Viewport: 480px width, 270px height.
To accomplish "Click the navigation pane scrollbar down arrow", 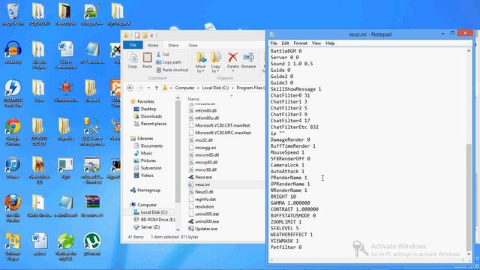I will [178, 229].
